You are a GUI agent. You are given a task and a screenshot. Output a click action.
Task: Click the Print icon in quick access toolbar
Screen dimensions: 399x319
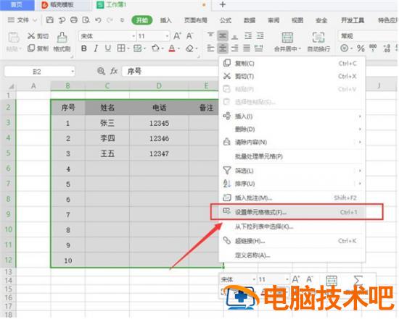74,20
